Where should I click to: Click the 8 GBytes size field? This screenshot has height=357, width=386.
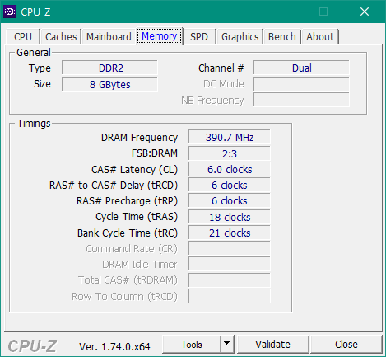coord(109,84)
